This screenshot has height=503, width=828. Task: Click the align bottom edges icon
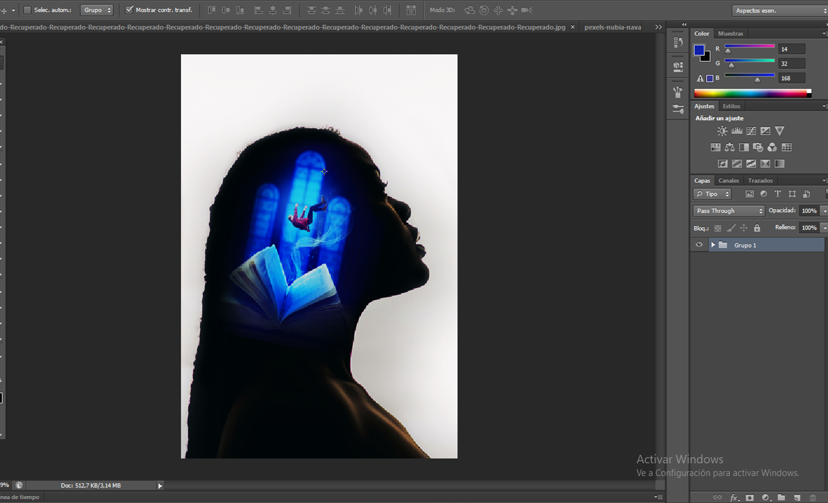pyautogui.click(x=240, y=10)
